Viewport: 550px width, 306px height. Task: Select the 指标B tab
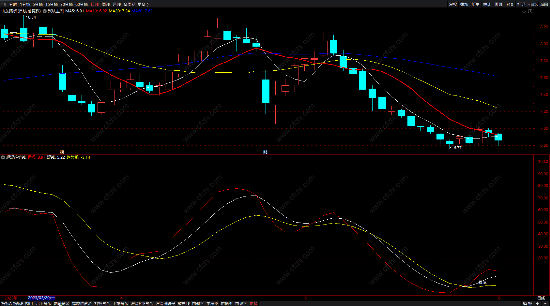coord(18,303)
